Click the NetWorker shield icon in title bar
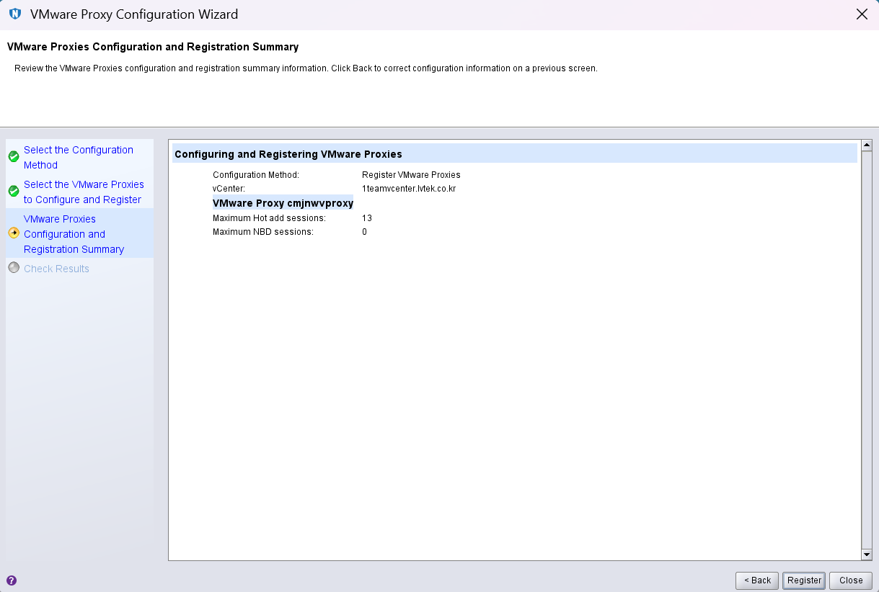The height and width of the screenshot is (592, 879). pyautogui.click(x=15, y=14)
